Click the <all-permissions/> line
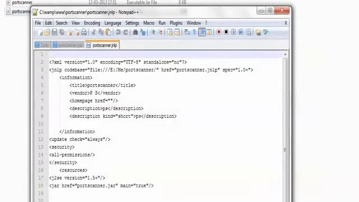This screenshot has width=359, height=202. 72,155
